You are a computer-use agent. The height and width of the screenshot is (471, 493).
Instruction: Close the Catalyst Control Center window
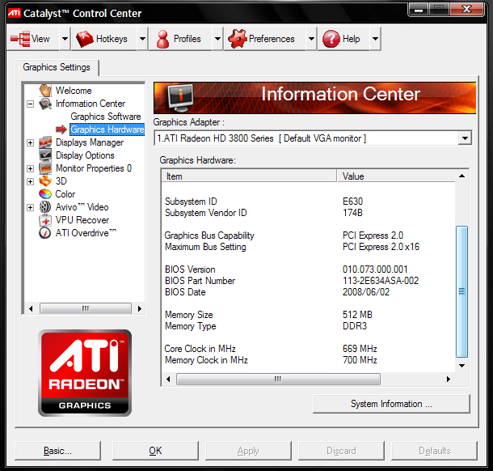(467, 9)
